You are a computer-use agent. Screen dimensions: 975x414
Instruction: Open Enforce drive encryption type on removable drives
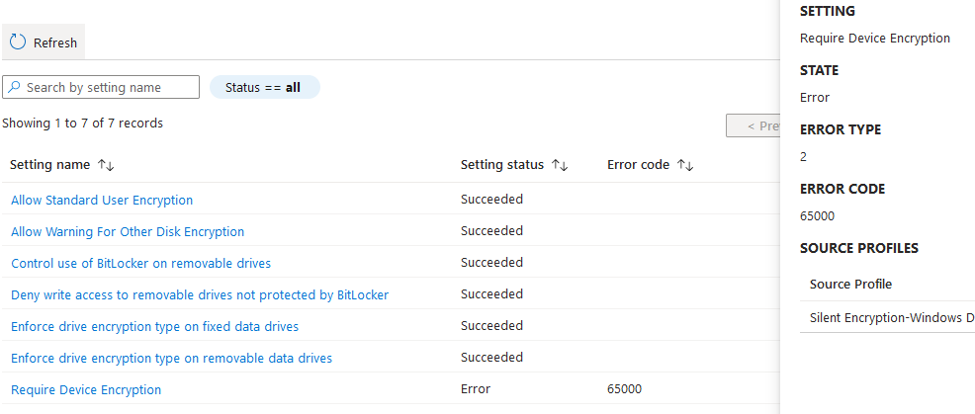[x=171, y=358]
